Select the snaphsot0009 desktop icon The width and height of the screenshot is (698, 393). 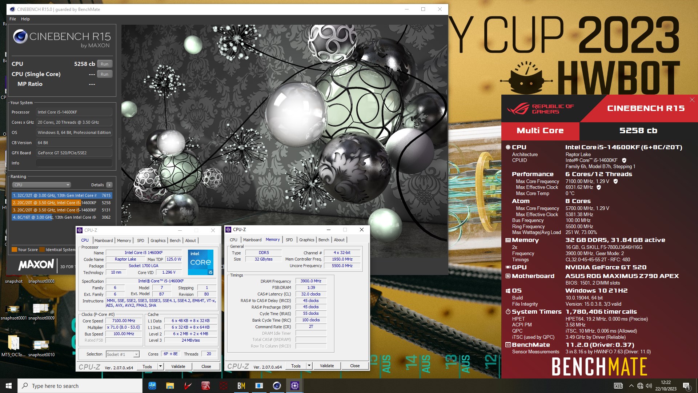(x=41, y=311)
